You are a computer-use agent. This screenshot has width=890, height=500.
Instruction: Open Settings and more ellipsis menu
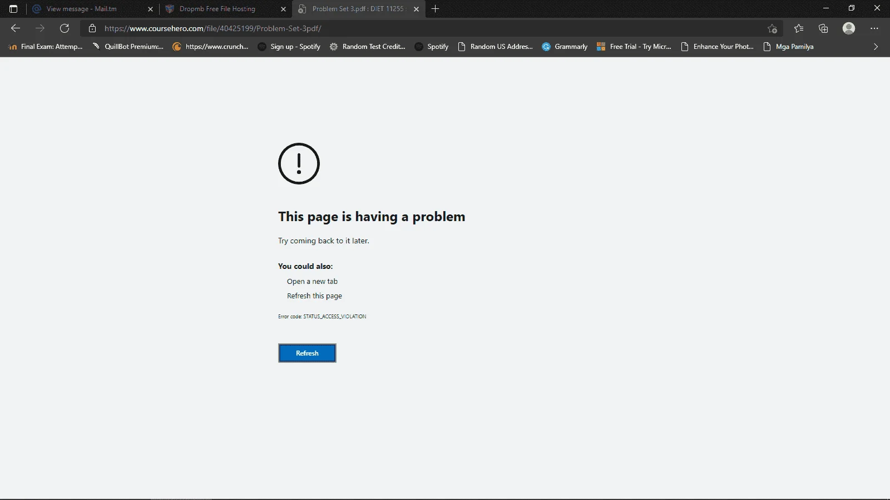(x=874, y=28)
